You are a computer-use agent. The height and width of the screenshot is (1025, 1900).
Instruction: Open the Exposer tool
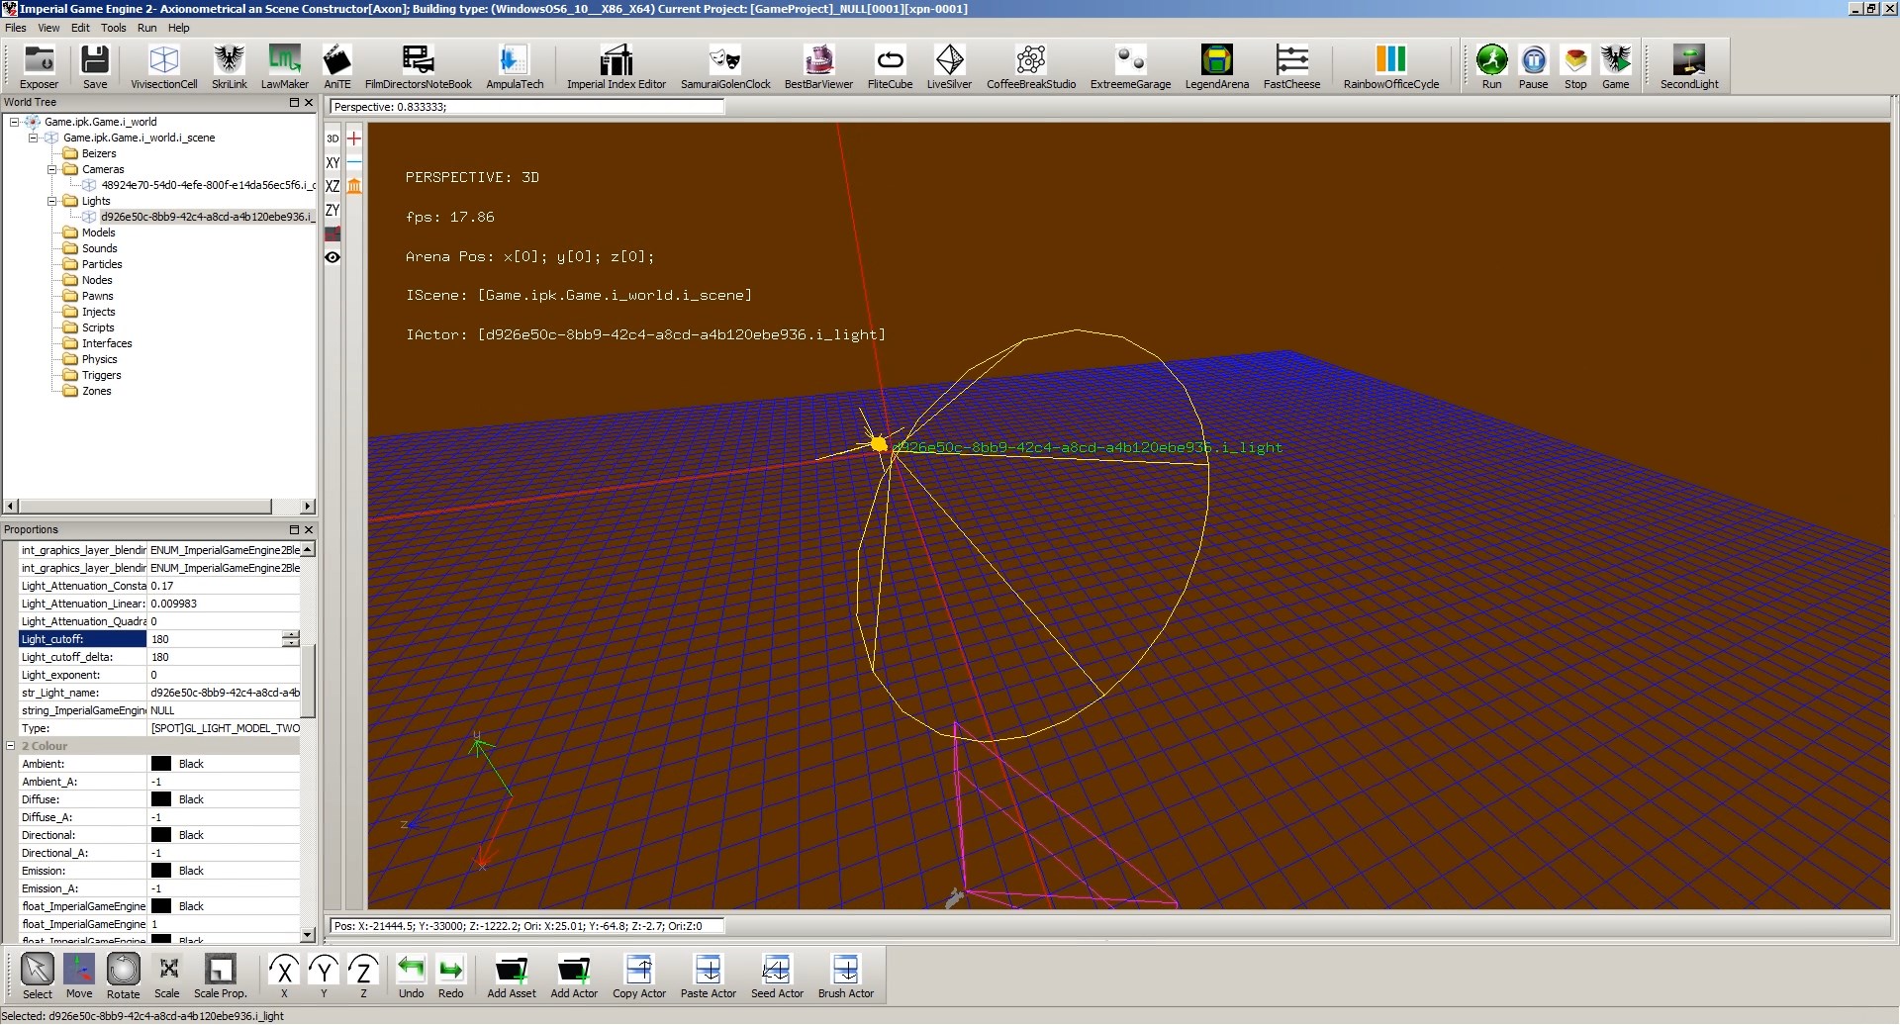tap(40, 67)
